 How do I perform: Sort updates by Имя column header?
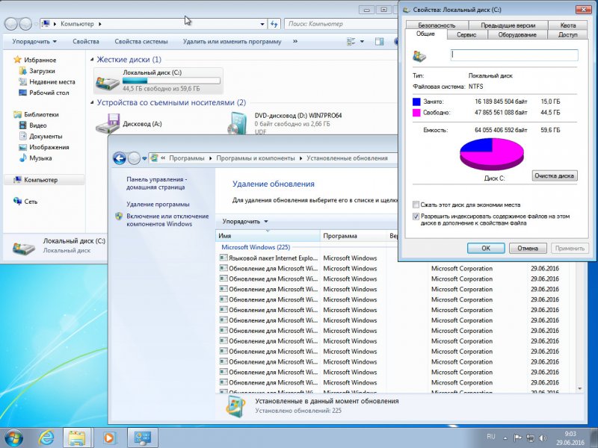[268, 236]
